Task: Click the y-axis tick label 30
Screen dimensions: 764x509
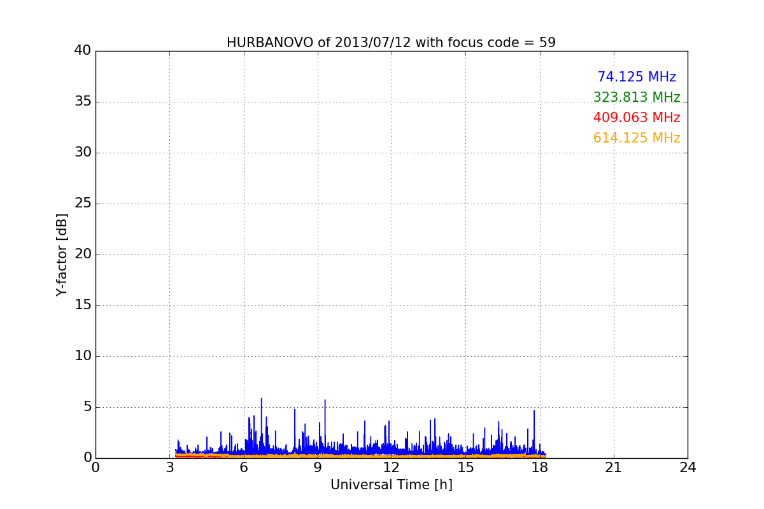Action: [83, 153]
